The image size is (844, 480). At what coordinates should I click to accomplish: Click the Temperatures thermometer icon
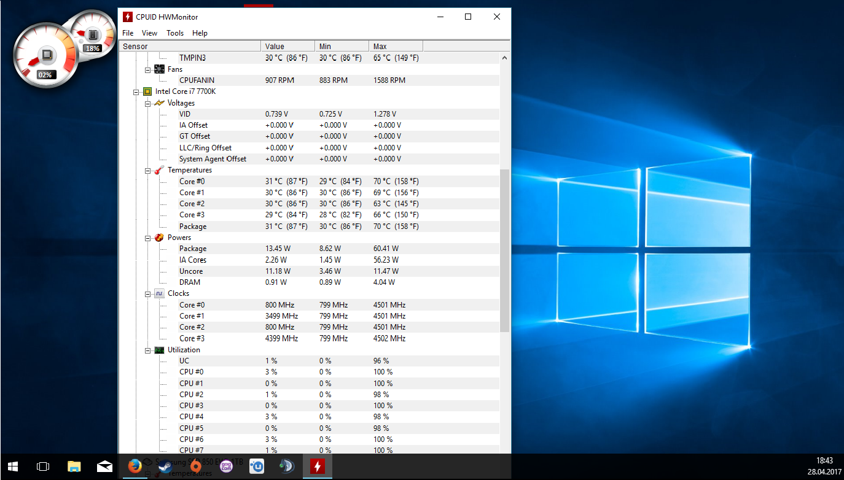(159, 170)
